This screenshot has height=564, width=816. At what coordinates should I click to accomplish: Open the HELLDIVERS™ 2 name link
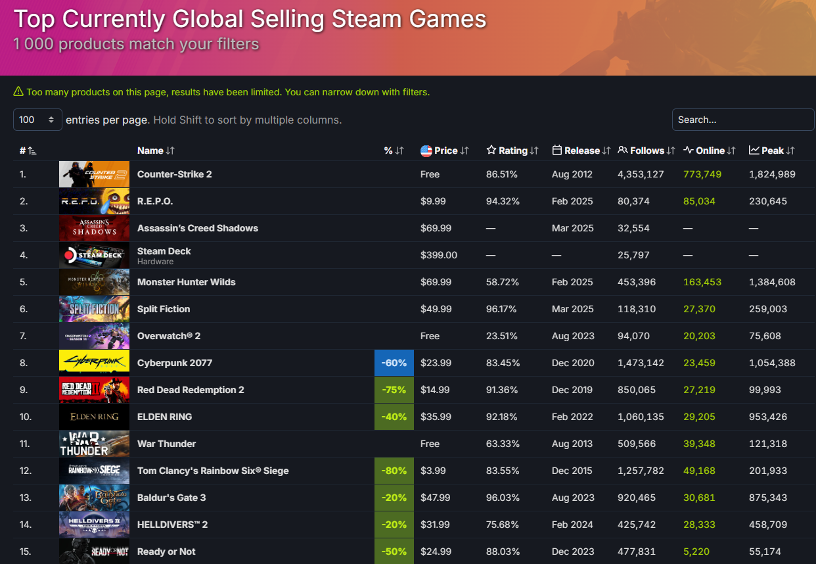(173, 525)
